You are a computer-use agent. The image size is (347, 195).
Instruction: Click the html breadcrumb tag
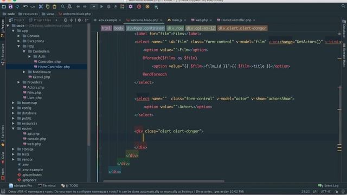(106, 28)
